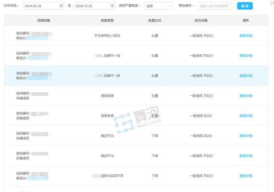Select the start date field 2014-03-19
Screen dimensions: 274x192
point(44,6)
